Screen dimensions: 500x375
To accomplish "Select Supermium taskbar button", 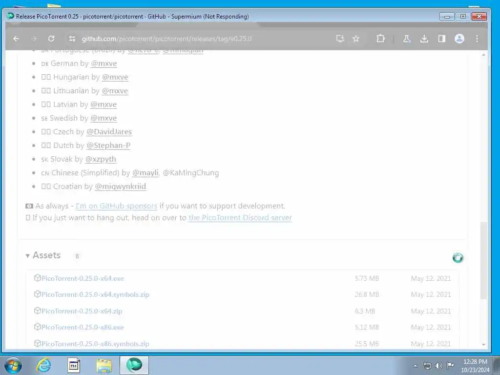I will tap(134, 365).
